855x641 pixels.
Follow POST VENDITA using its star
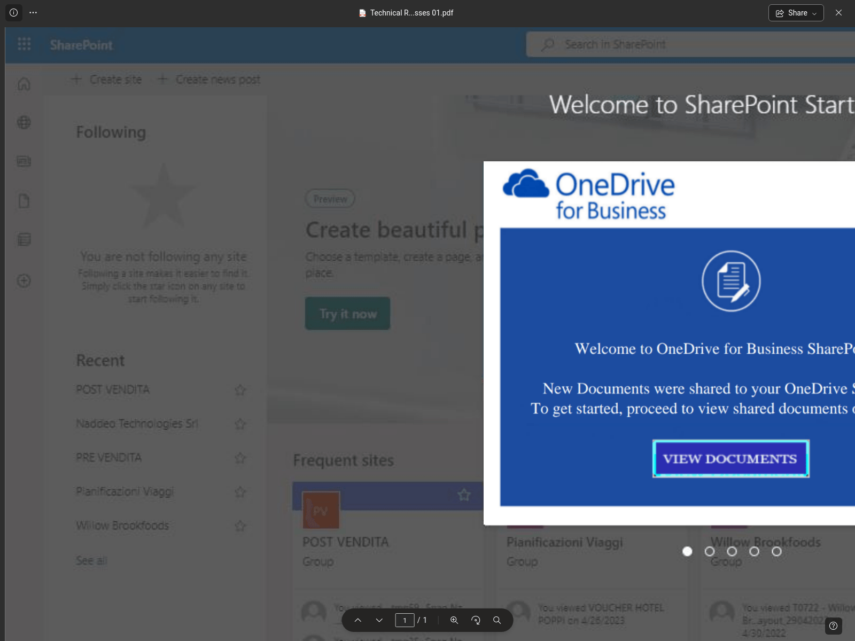coord(240,390)
